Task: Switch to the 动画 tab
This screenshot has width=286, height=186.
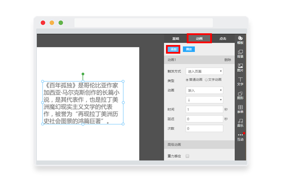Action: (x=199, y=38)
